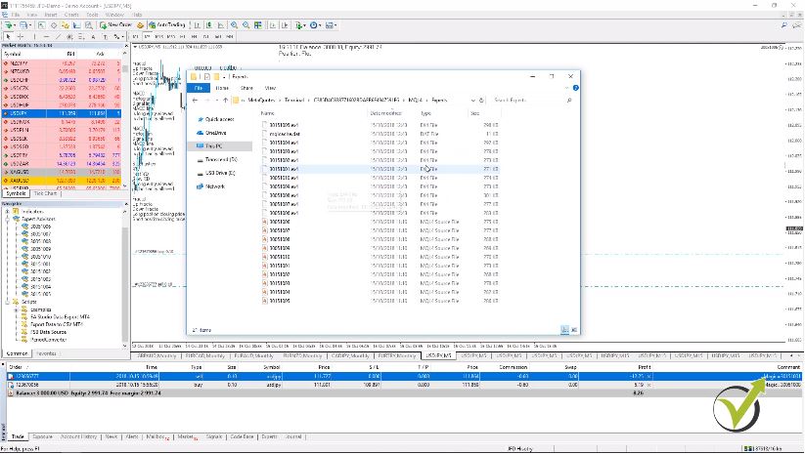Select PeriodConverter script in Navigator
Screen dimensions: 805x454
[48, 340]
